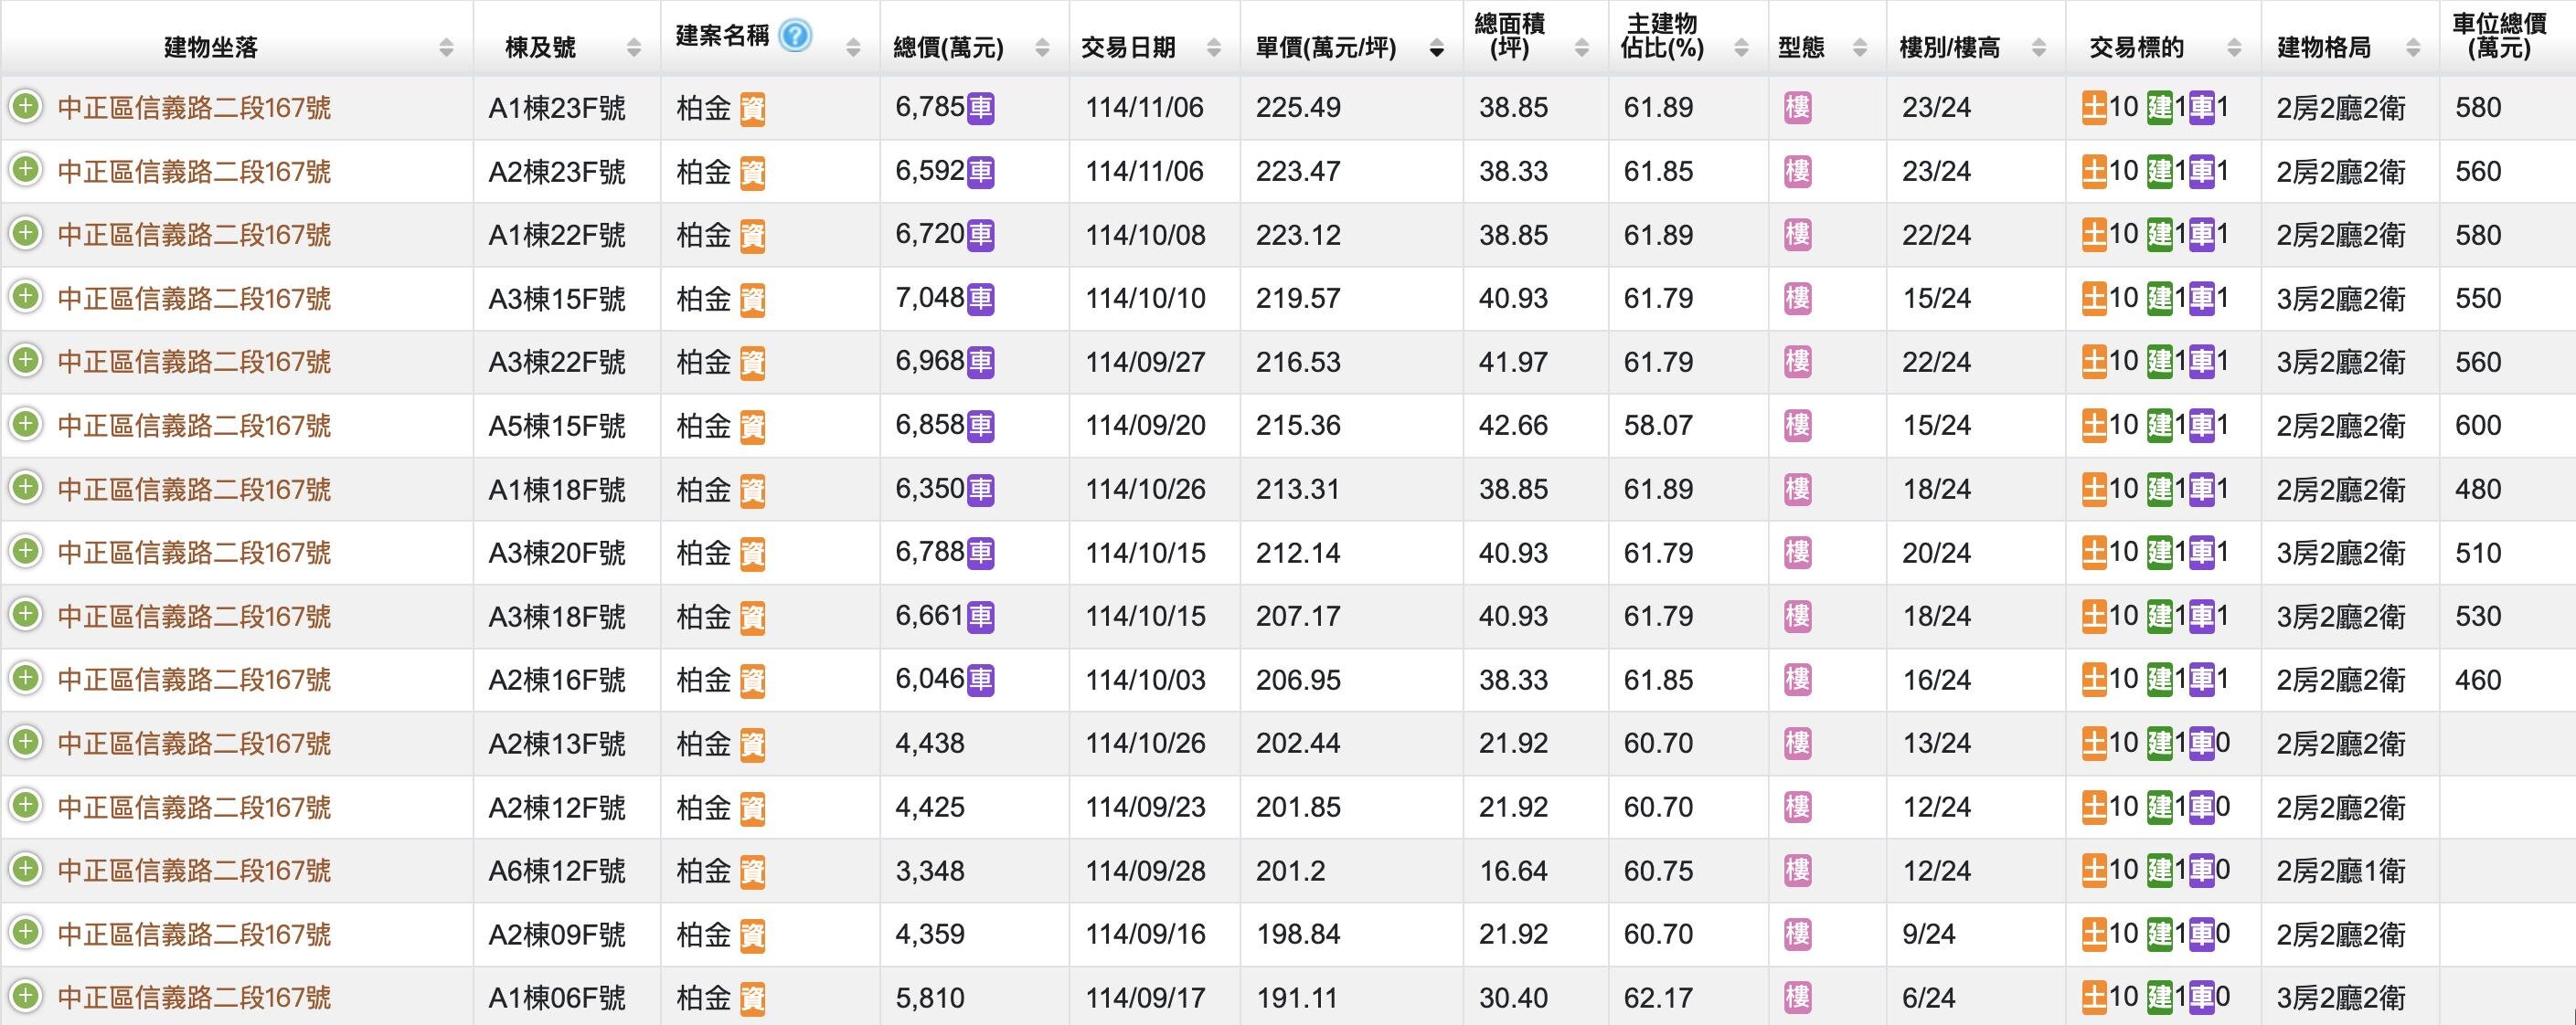Click the purple 車 badge next to 6,785
This screenshot has width=2576, height=1025.
point(980,108)
